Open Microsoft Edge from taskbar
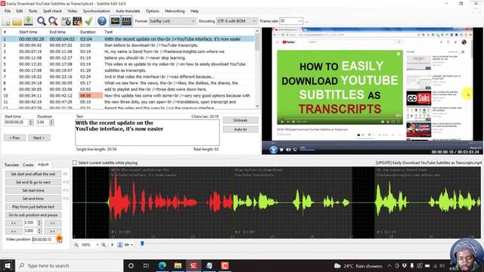Screen dimensions: 484x272 coord(163,265)
